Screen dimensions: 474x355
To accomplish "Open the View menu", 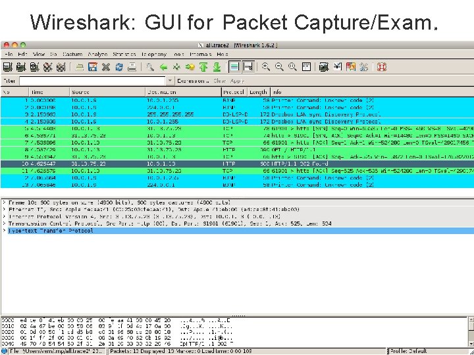I will (39, 55).
